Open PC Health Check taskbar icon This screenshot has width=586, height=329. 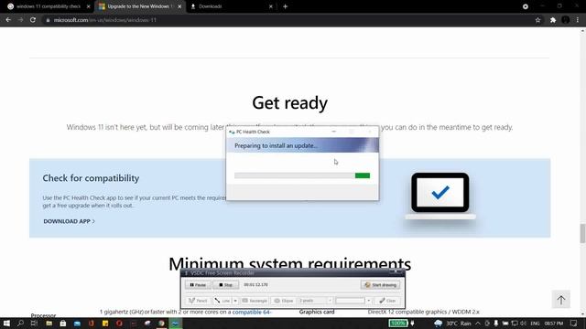[x=175, y=323]
